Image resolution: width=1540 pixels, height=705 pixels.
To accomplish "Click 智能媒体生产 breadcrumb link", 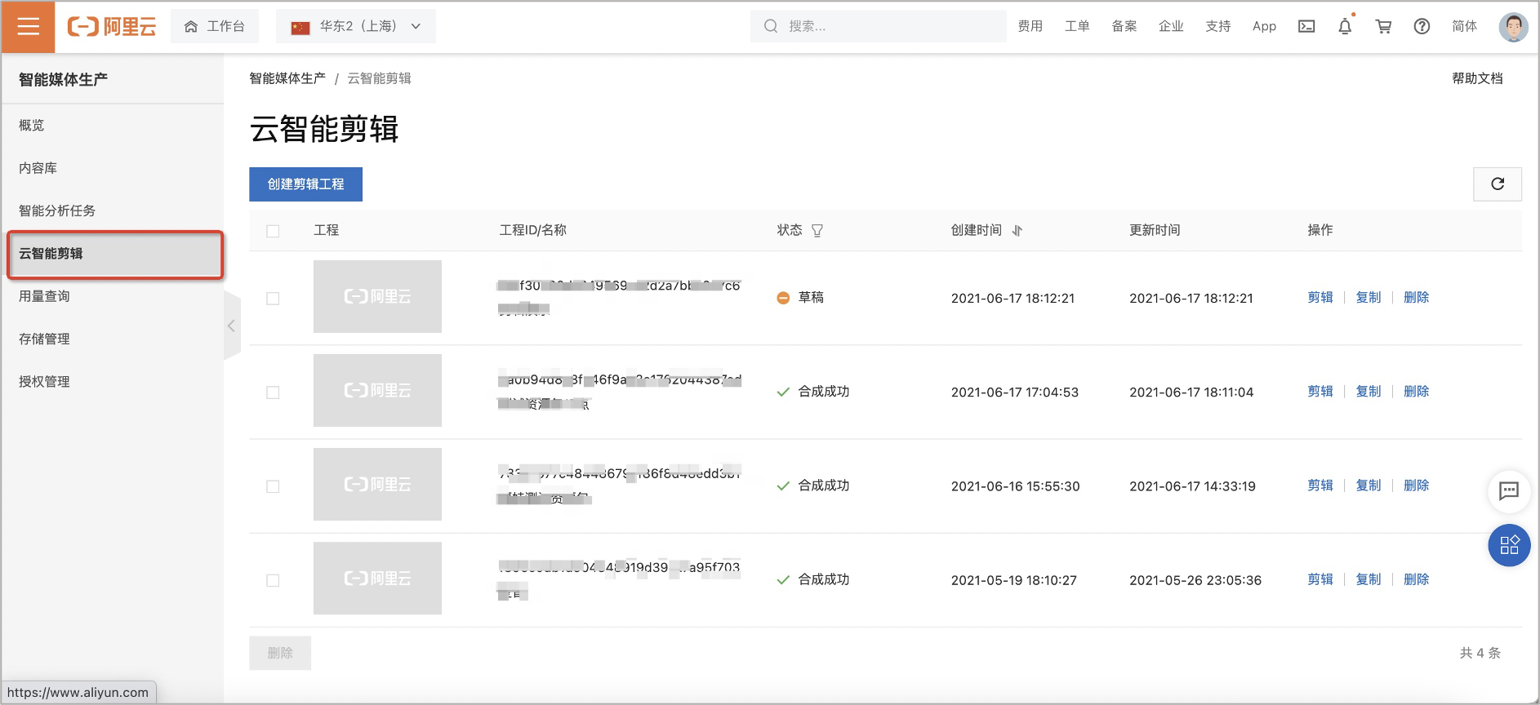I will coord(287,78).
